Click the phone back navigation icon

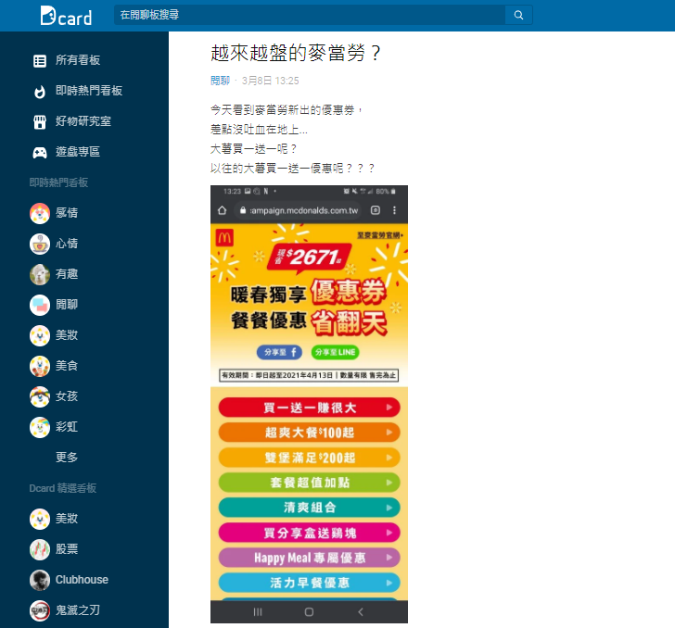tap(361, 612)
